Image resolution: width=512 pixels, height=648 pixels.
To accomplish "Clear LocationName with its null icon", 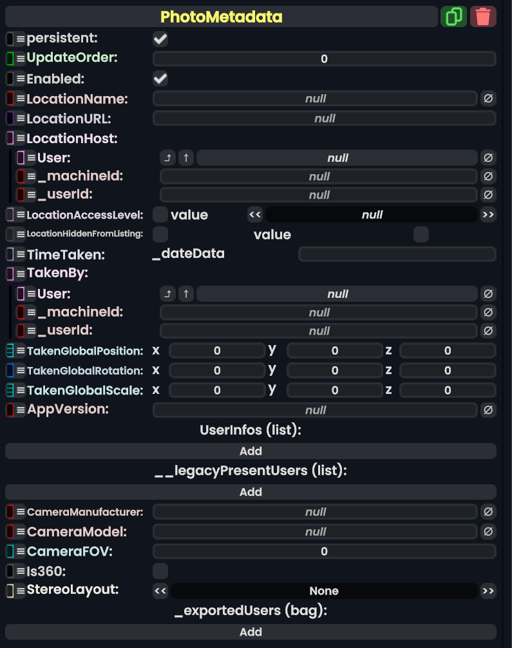I will (x=488, y=99).
